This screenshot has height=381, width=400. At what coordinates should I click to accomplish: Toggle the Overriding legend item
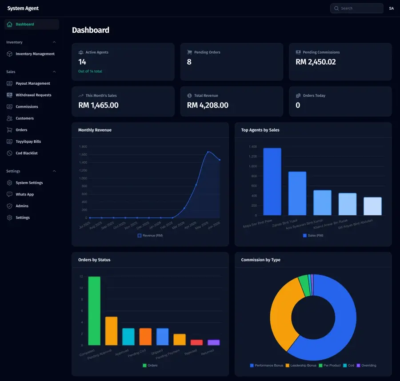pyautogui.click(x=366, y=365)
